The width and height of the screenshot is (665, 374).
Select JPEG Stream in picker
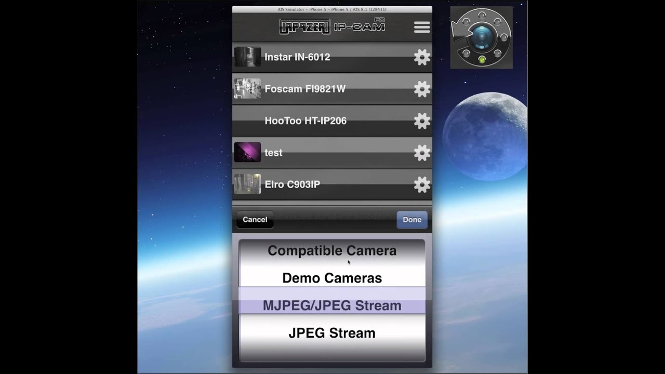[x=332, y=333]
